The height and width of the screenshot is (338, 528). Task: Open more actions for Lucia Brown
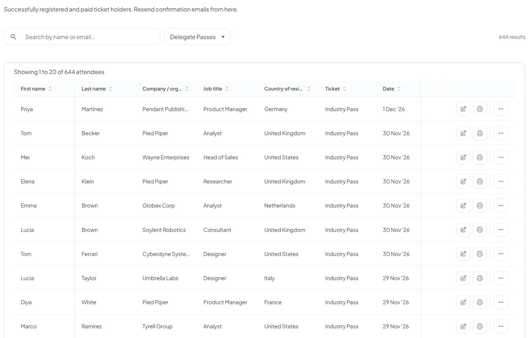(501, 230)
